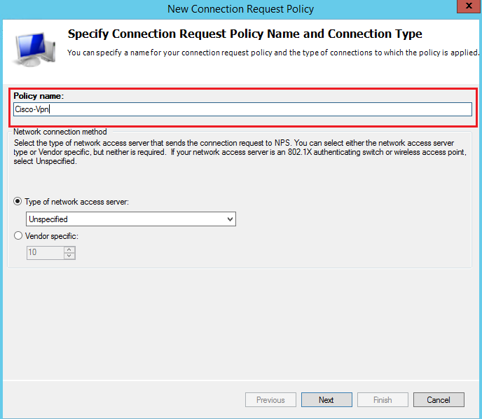Increase vendor specific value with the up arrow
482x419 pixels.
(x=69, y=249)
